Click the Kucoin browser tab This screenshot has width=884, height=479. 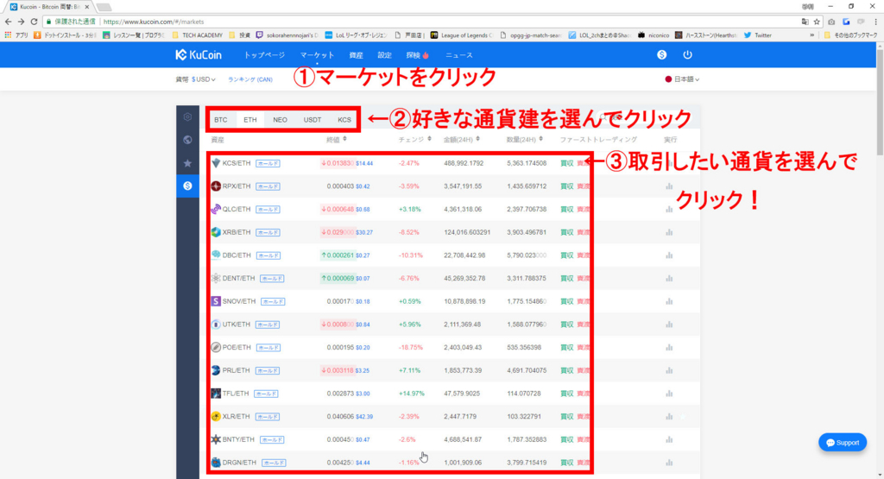(49, 7)
